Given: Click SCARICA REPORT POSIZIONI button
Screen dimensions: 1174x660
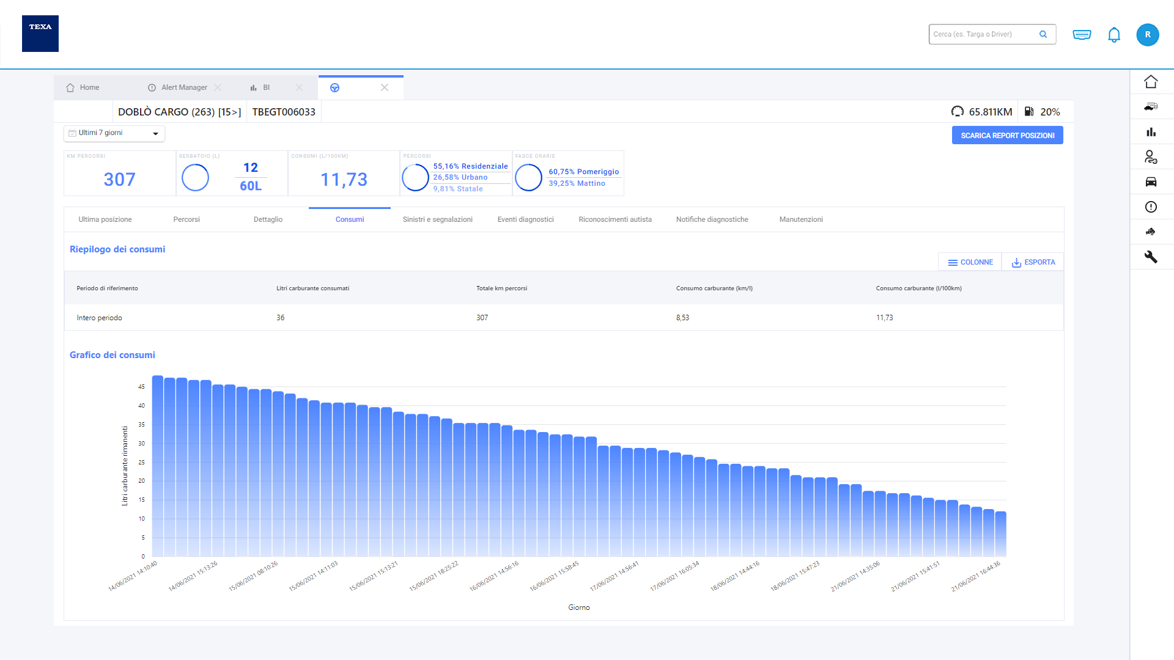Looking at the screenshot, I should (x=1008, y=135).
